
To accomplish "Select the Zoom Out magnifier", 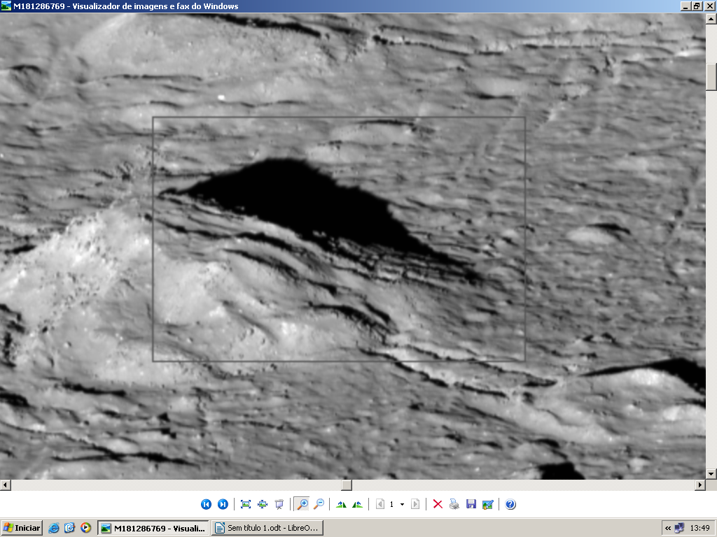I will (319, 504).
